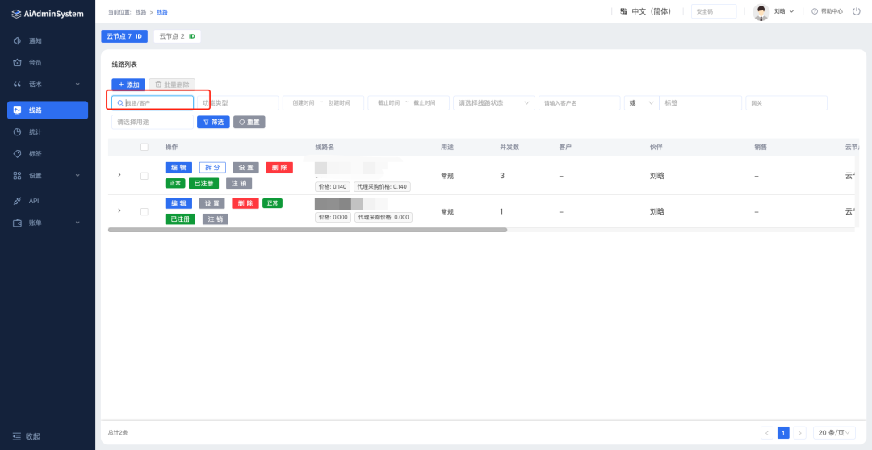
Task: Open the 20 per page dropdown
Action: (x=834, y=433)
